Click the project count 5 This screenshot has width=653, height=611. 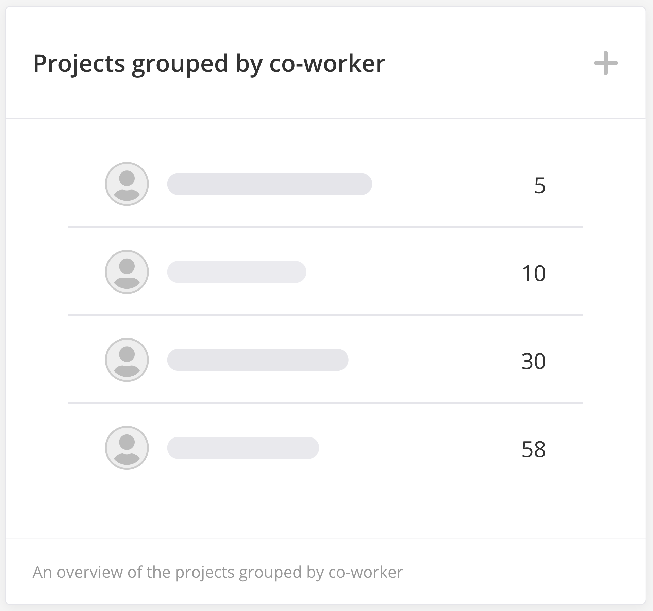[540, 185]
